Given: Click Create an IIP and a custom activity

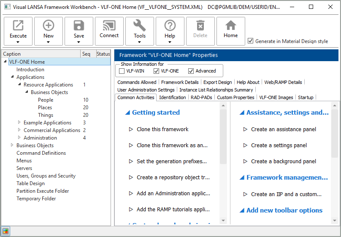Looking at the screenshot, I should click(x=286, y=194).
